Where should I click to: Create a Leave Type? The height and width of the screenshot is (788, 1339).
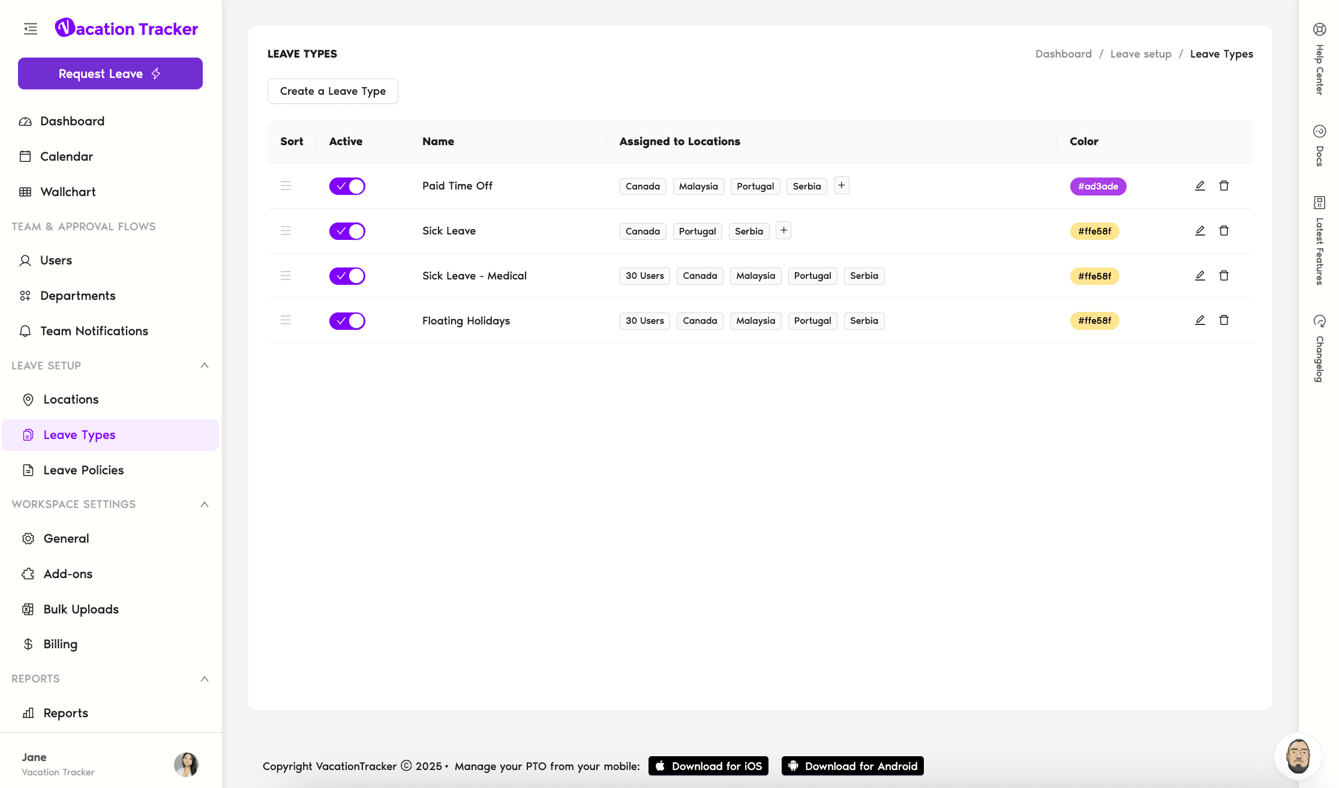(x=332, y=91)
